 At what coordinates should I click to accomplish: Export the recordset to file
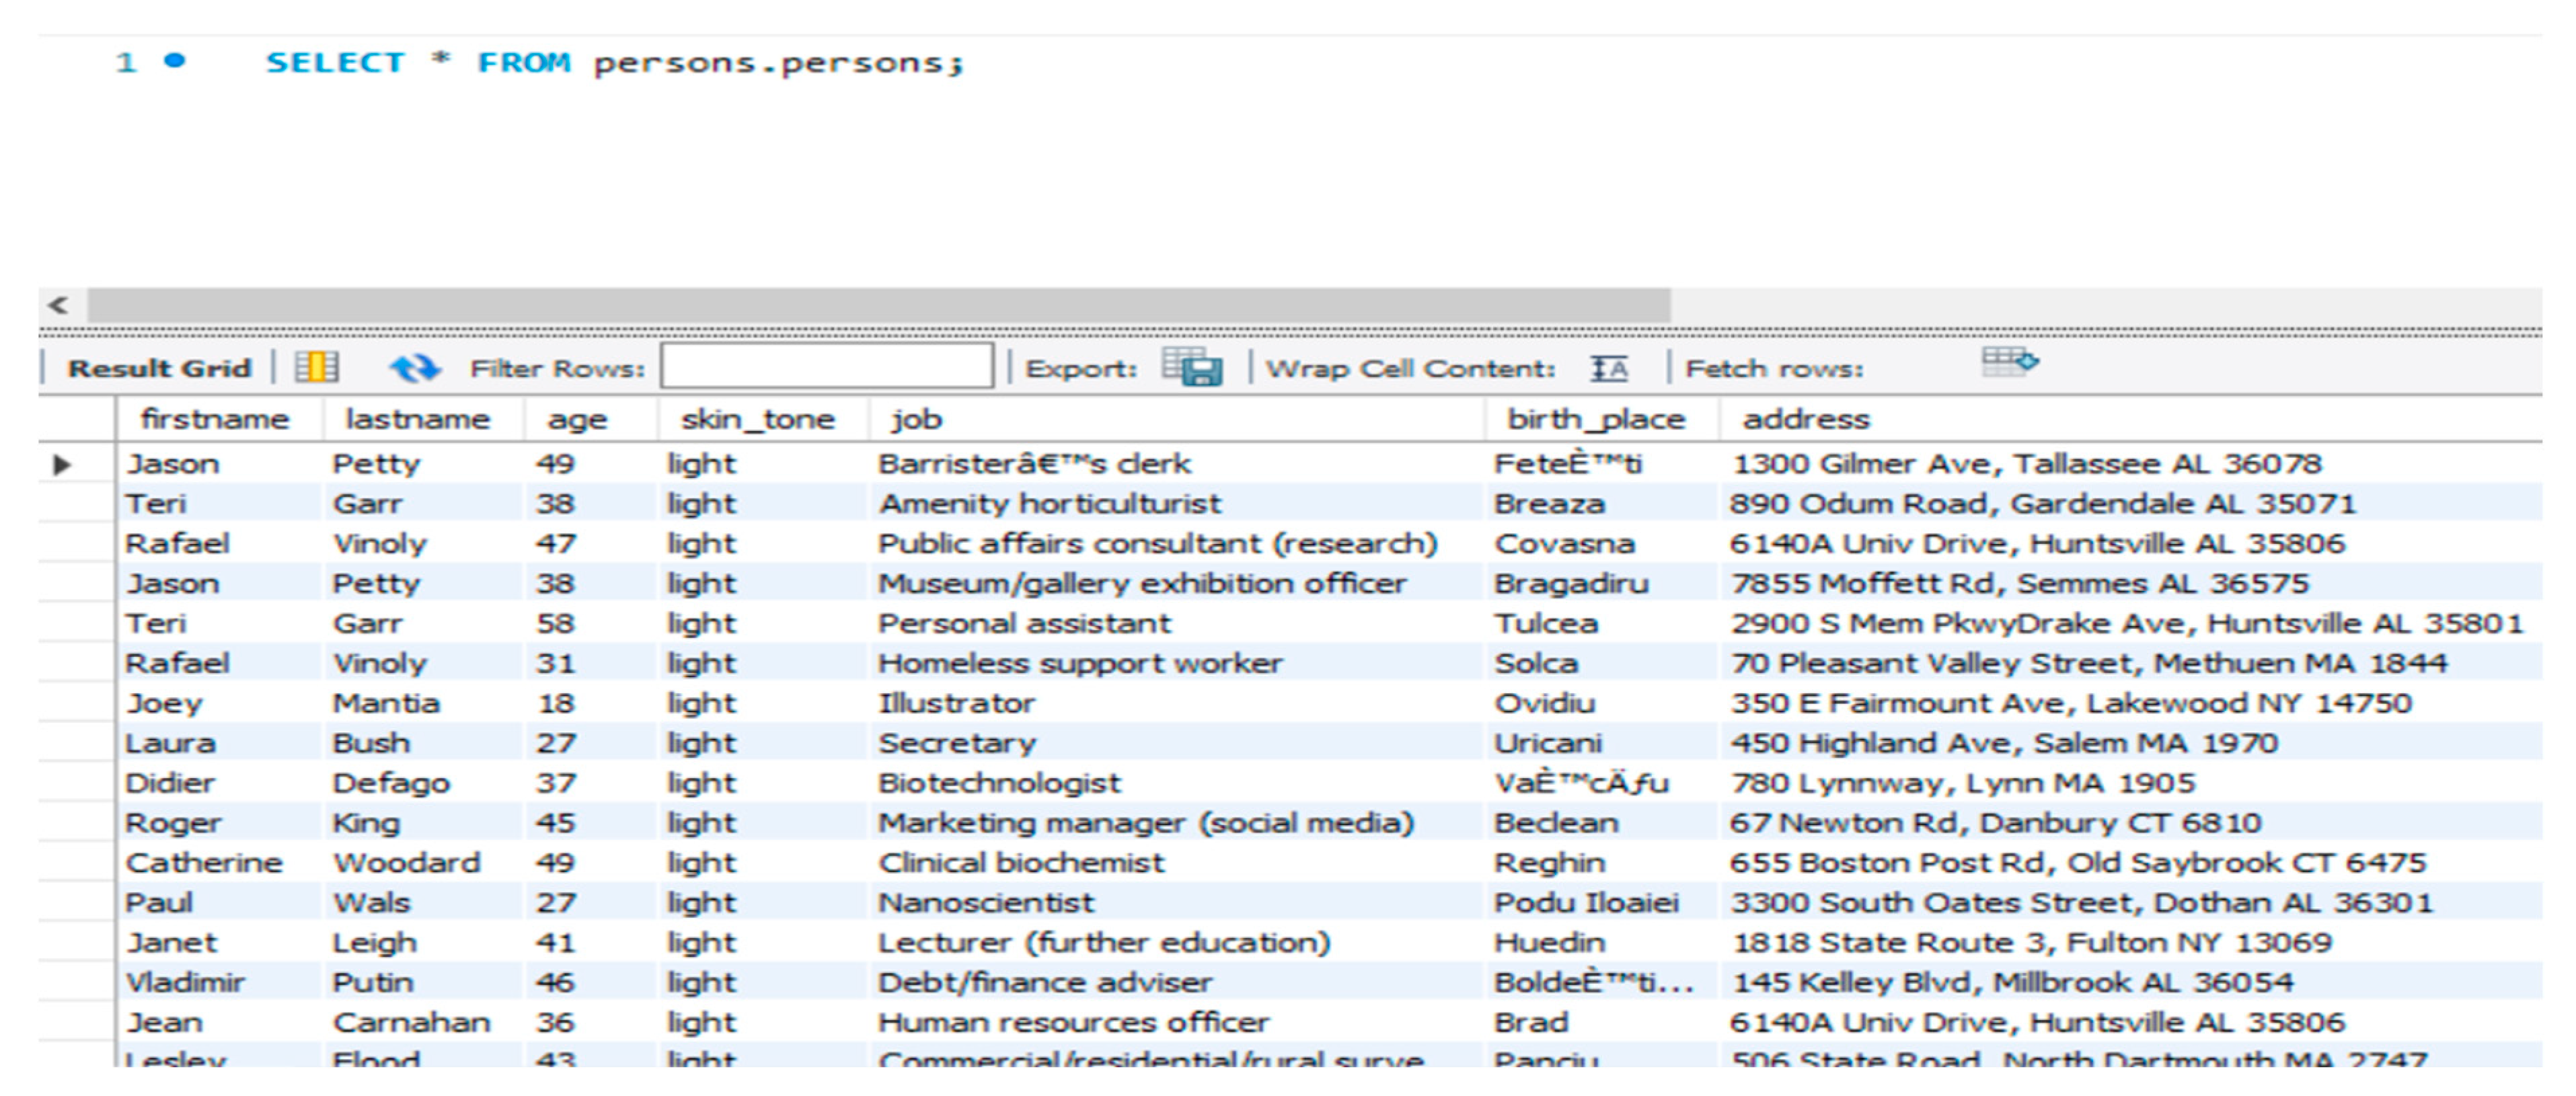click(1192, 367)
